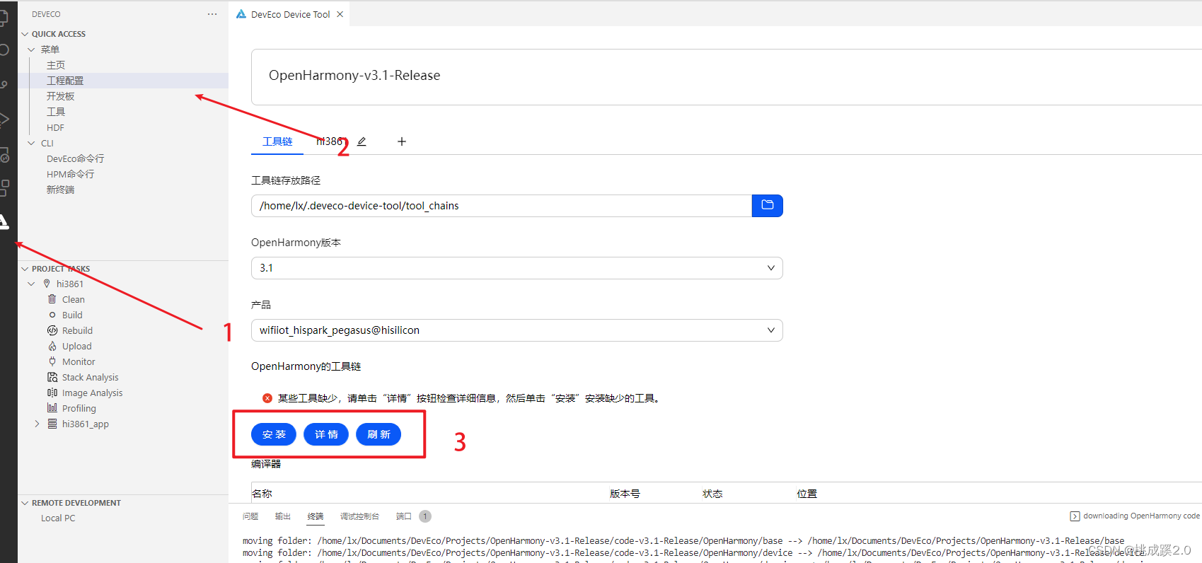1202x563 pixels.
Task: Click the 名称 column header
Action: click(x=262, y=494)
